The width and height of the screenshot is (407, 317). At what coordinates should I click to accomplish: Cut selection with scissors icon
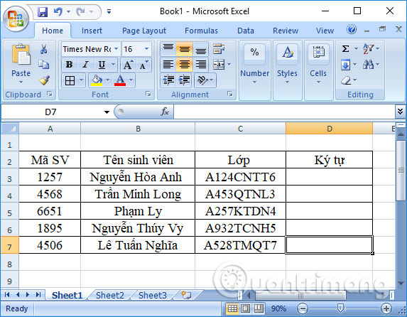pyautogui.click(x=43, y=49)
